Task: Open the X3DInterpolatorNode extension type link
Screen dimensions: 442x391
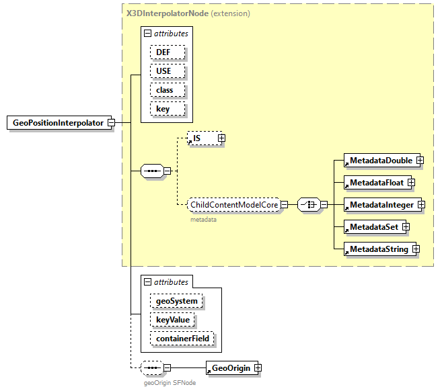Action: 165,13
